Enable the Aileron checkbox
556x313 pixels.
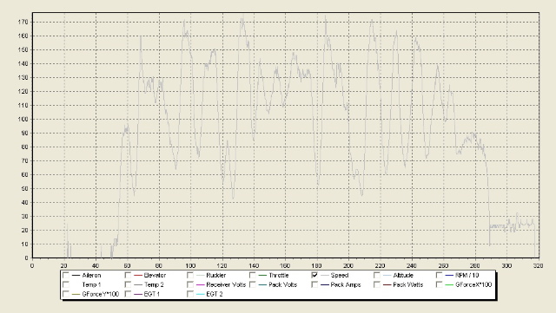[66, 275]
